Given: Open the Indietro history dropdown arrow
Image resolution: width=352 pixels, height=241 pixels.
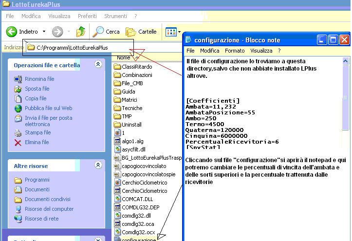Looking at the screenshot, I should pos(44,32).
